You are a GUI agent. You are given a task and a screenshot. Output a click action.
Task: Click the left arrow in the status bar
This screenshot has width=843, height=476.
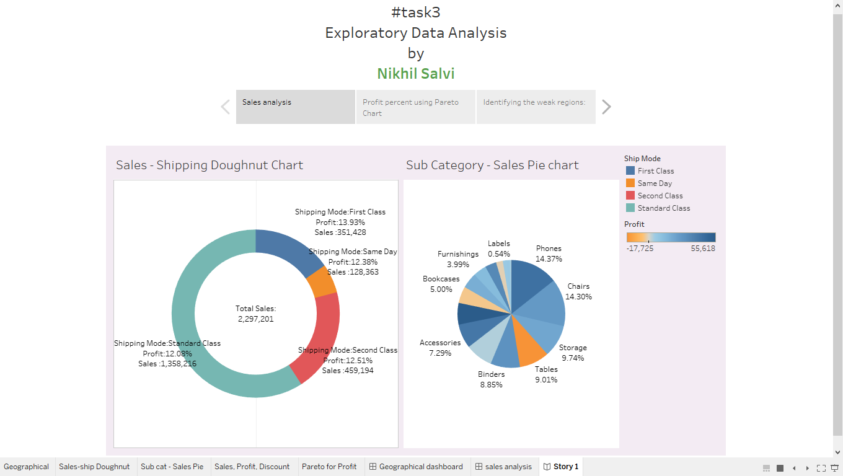793,468
